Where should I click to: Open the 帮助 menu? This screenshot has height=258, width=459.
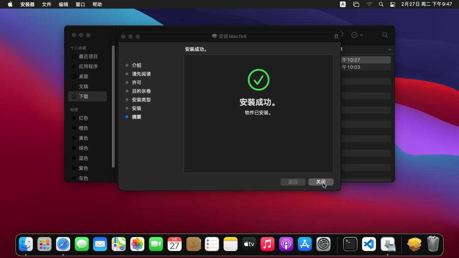(x=97, y=4)
